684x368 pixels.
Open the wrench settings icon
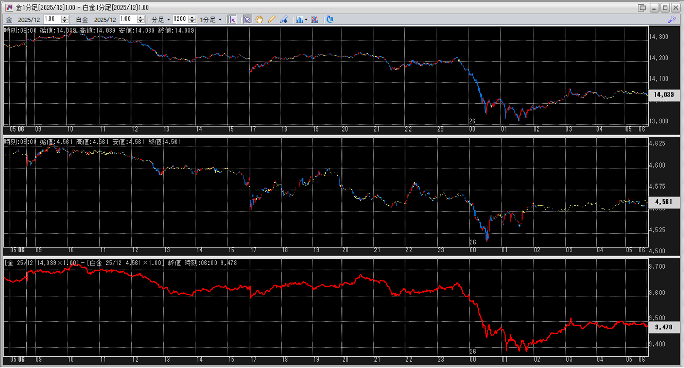(x=672, y=20)
